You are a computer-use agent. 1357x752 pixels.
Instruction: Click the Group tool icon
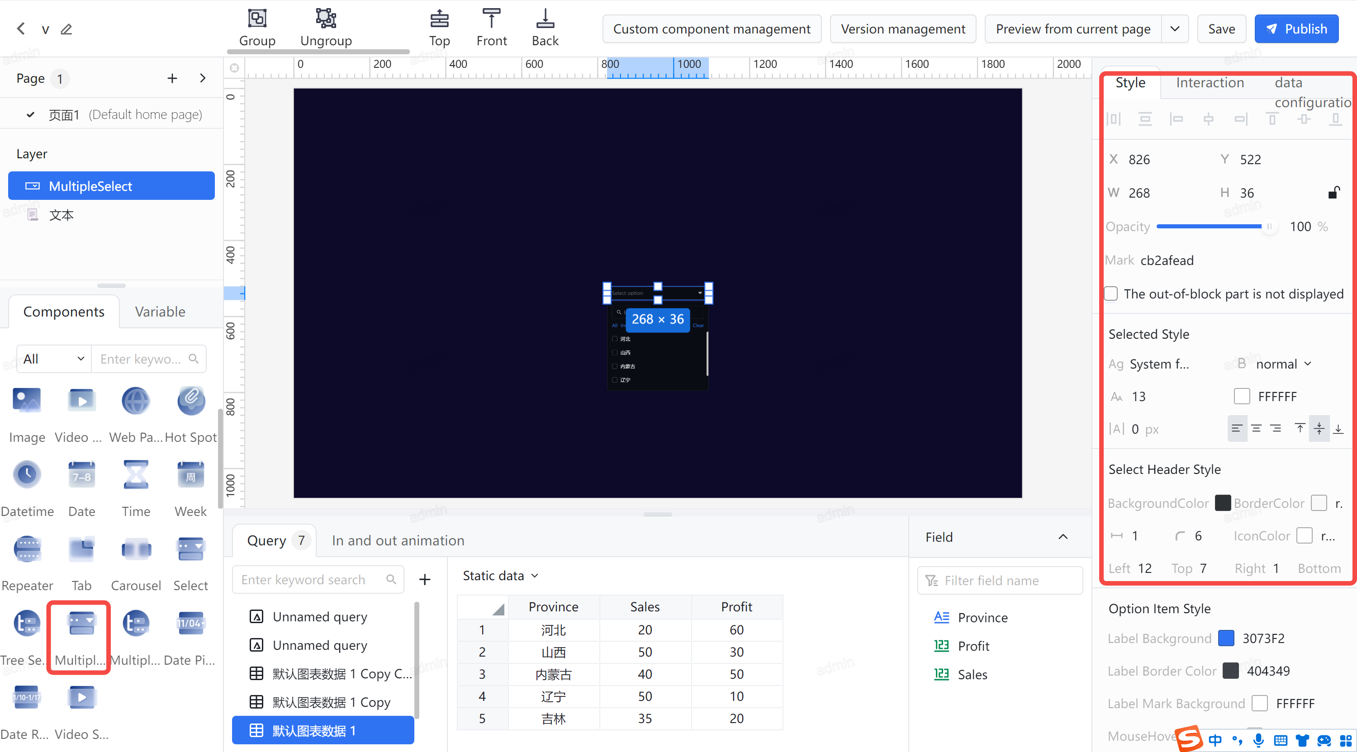(257, 19)
